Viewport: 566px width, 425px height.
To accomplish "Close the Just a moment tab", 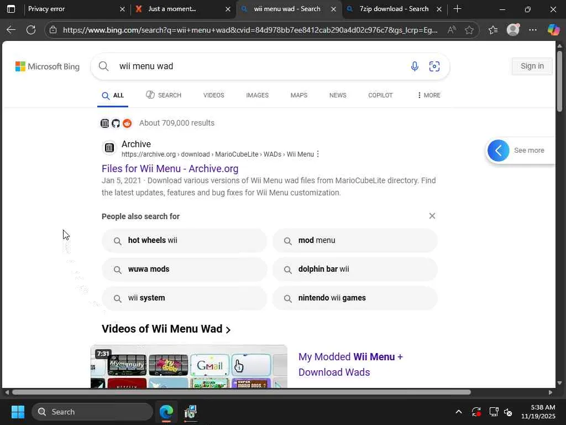I will (228, 9).
